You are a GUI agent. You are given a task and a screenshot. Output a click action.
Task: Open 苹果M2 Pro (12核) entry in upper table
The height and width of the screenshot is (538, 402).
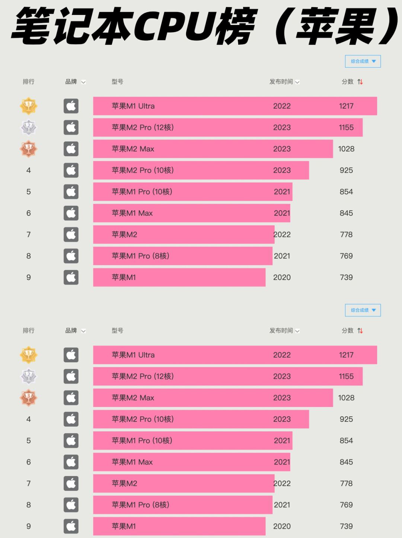click(143, 128)
